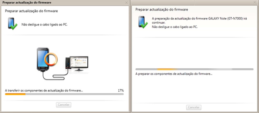This screenshot has width=259, height=113.
Task: Click the 'A transferir os componentes' status label
Action: click(x=44, y=90)
